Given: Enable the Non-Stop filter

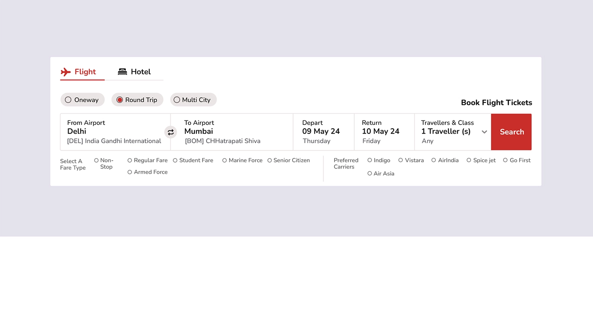Looking at the screenshot, I should (96, 160).
